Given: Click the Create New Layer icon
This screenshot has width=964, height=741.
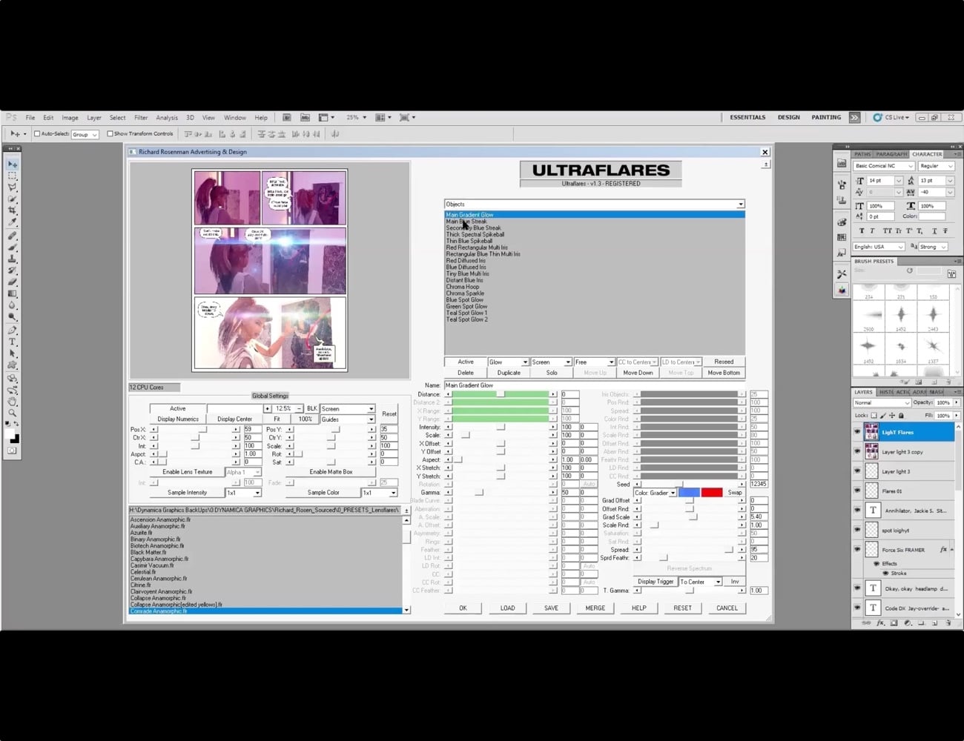Looking at the screenshot, I should click(x=935, y=623).
